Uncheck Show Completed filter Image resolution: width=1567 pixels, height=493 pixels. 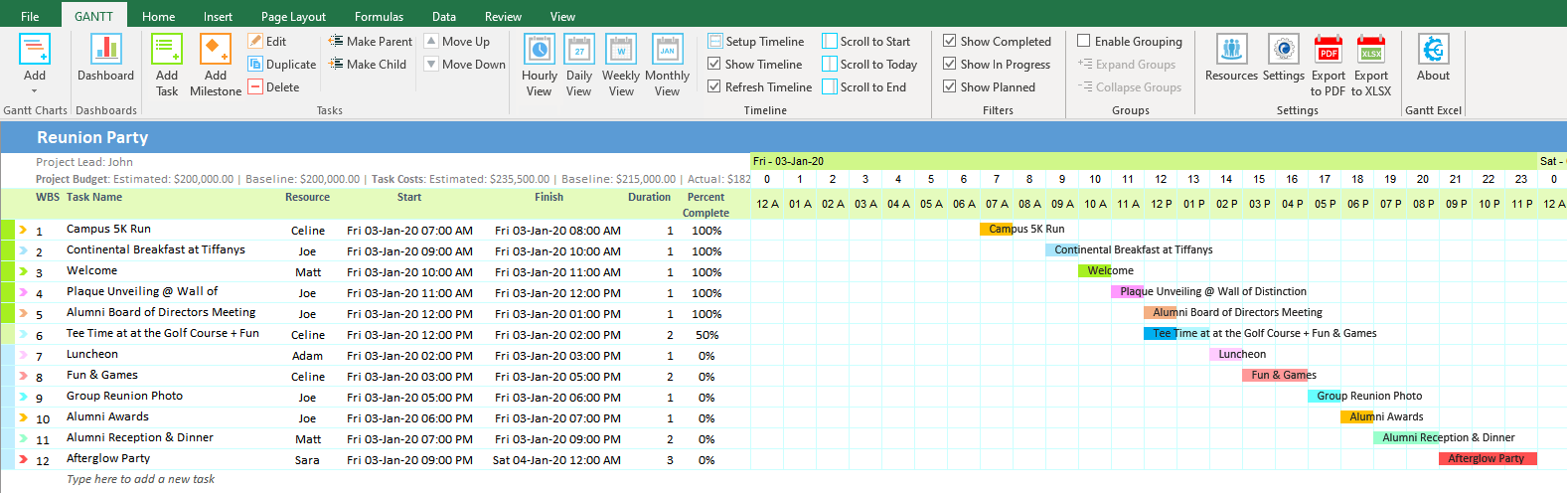[950, 41]
